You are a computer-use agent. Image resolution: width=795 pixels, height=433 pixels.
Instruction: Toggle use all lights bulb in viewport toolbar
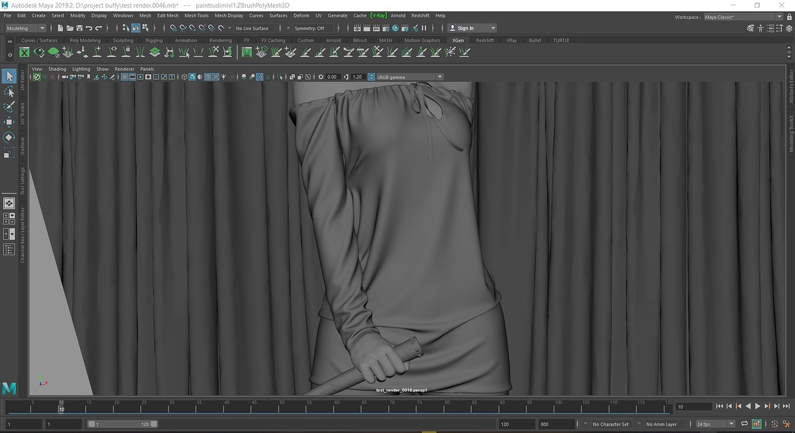coord(225,77)
